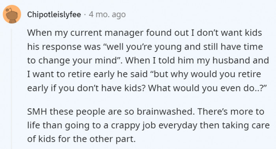
Task: Click the phrase 'then taking care'
Action: [235, 125]
